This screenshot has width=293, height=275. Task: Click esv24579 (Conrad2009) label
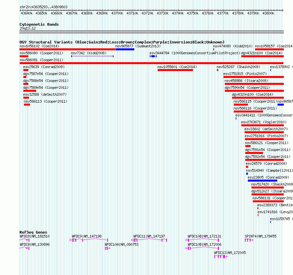(x=266, y=163)
